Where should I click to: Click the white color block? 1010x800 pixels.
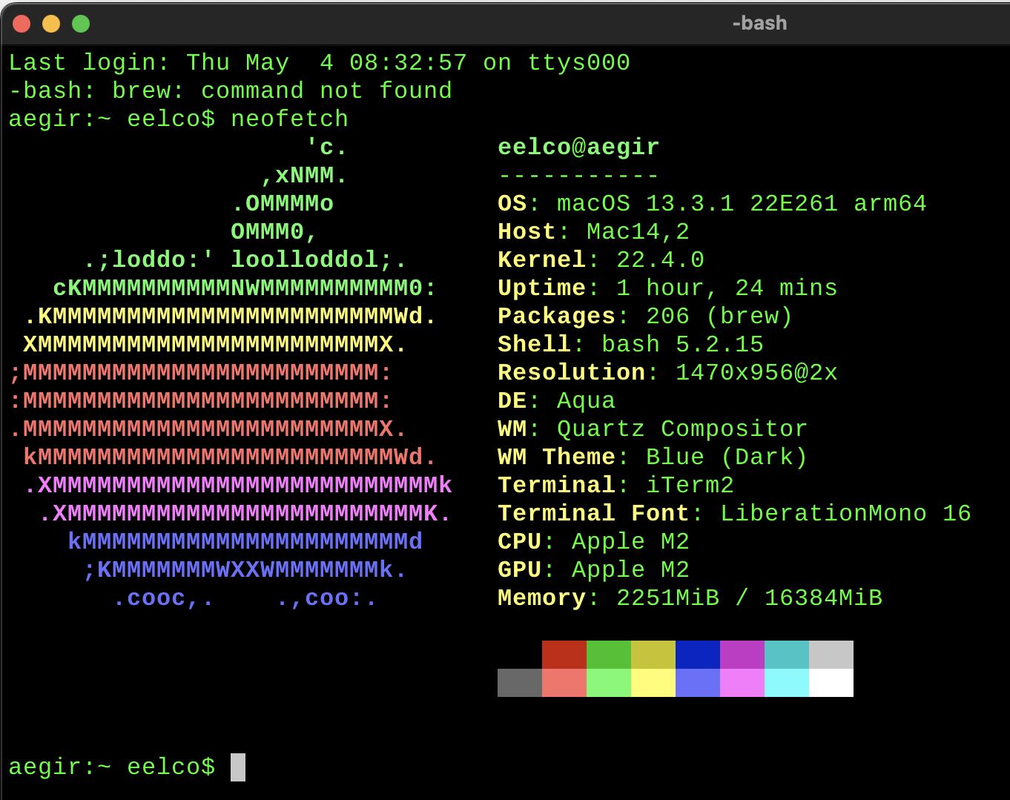coord(831,683)
